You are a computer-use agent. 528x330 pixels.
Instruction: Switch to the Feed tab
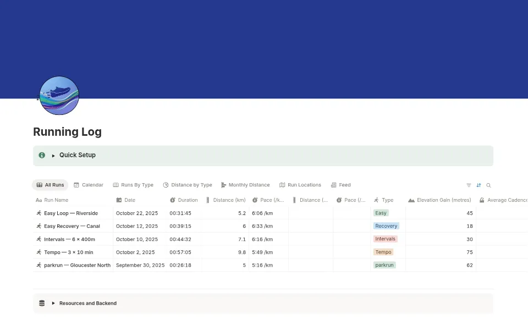(341, 185)
